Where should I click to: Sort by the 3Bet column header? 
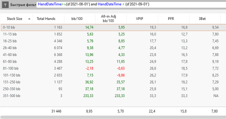[205, 19]
